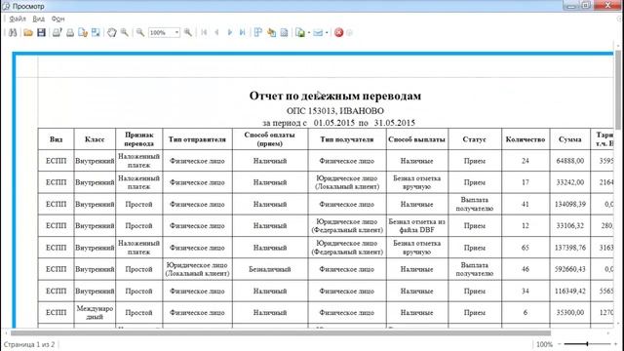624x351 pixels.
Task: Click the open folder icon
Action: (x=28, y=32)
